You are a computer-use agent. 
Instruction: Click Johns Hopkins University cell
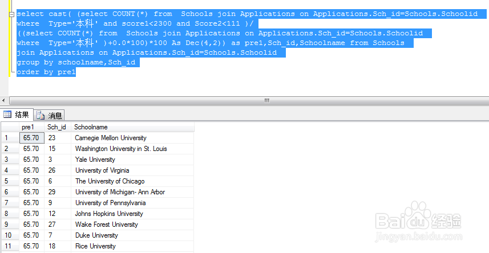click(x=132, y=214)
